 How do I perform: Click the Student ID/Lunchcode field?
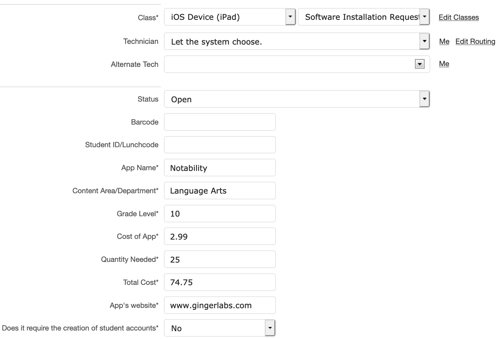point(220,145)
